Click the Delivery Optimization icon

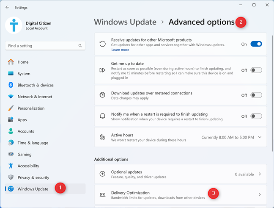coord(102,195)
